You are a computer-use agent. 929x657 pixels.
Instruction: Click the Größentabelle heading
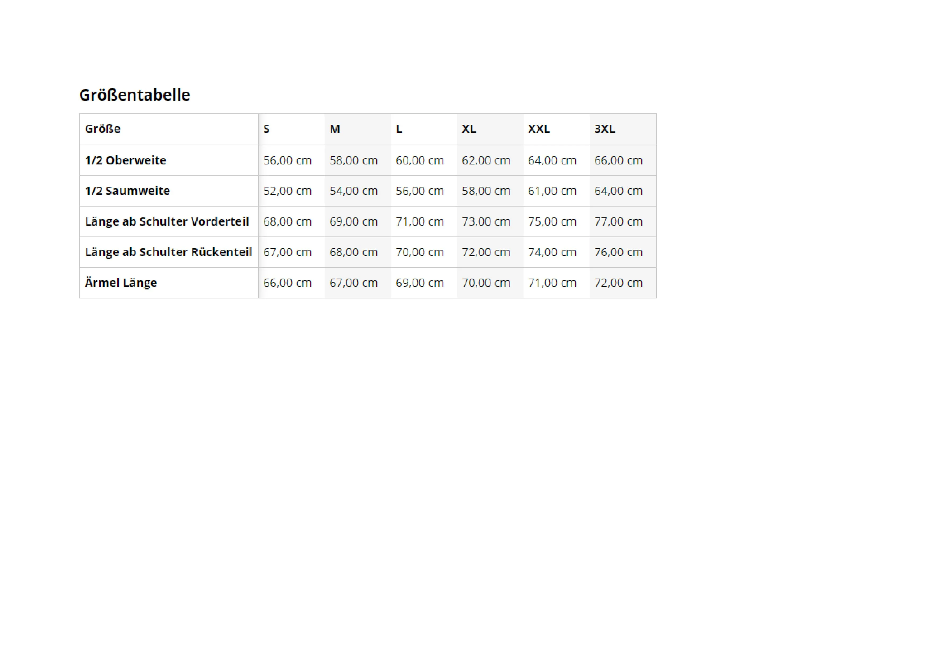coord(134,95)
